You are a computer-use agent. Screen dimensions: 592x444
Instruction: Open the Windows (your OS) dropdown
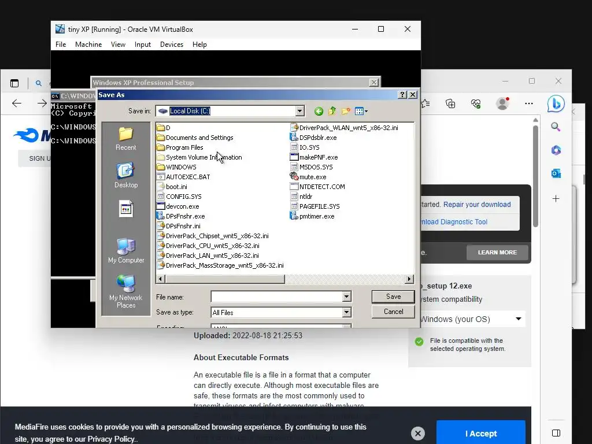(x=472, y=319)
